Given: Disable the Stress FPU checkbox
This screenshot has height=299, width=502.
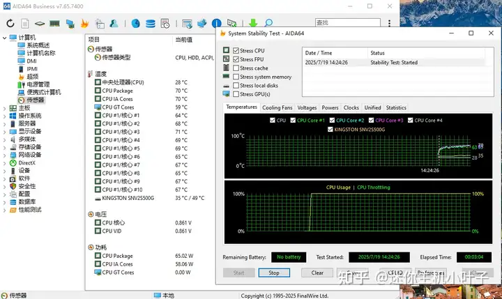Looking at the screenshot, I should click(236, 59).
